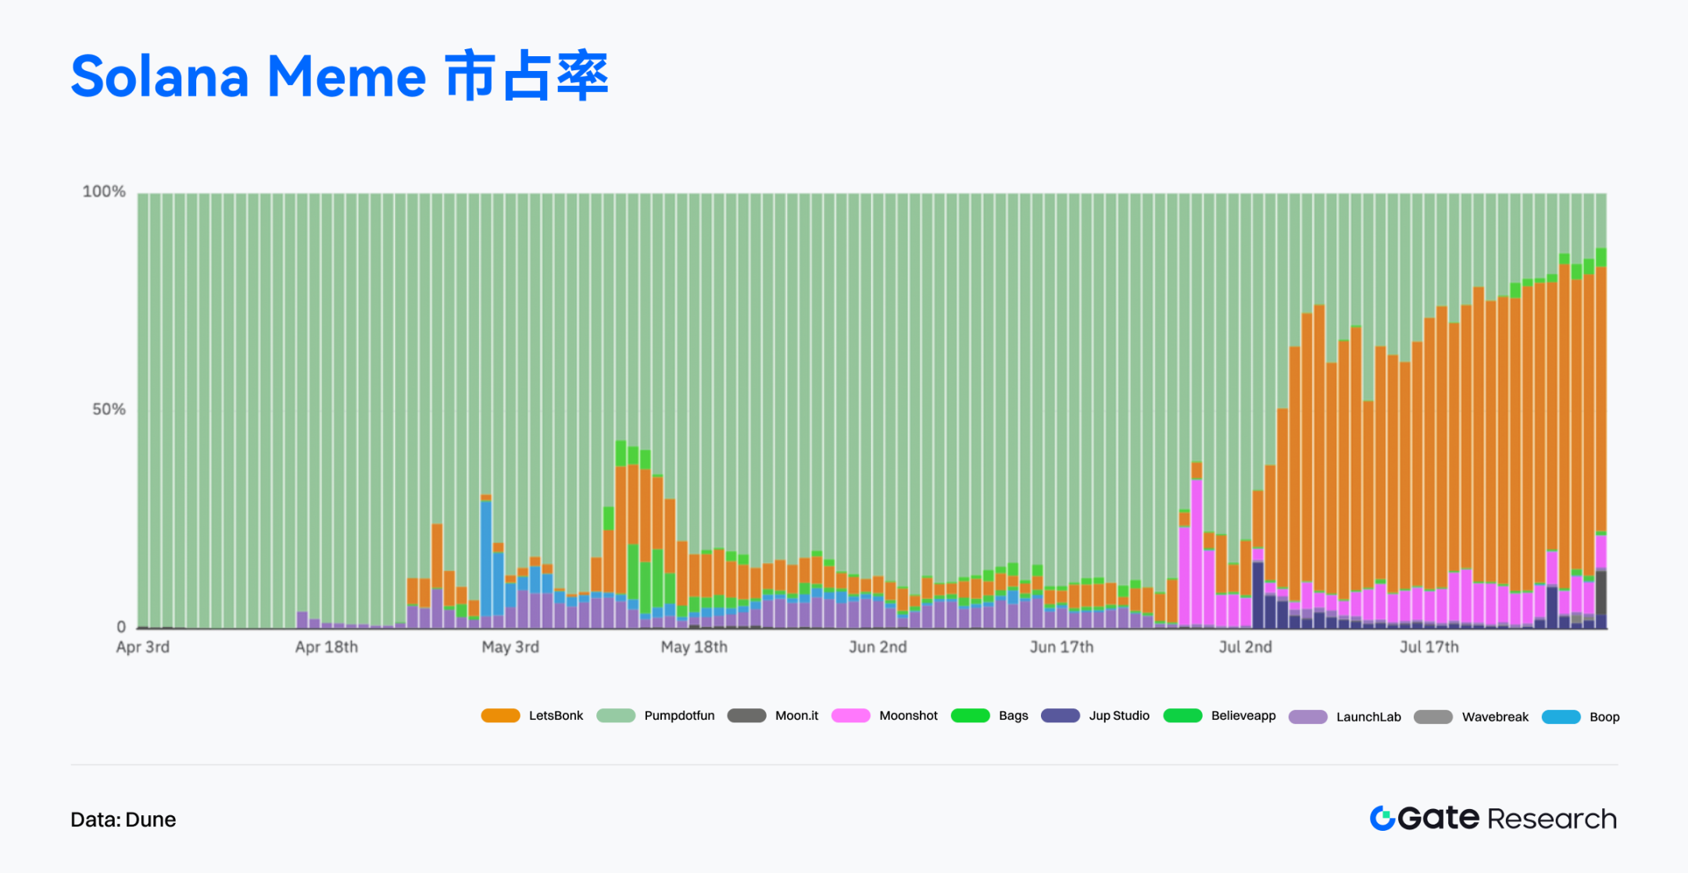Screen dimensions: 1688x873
Task: Click the Research text beside the Gate logo
Action: point(1551,818)
